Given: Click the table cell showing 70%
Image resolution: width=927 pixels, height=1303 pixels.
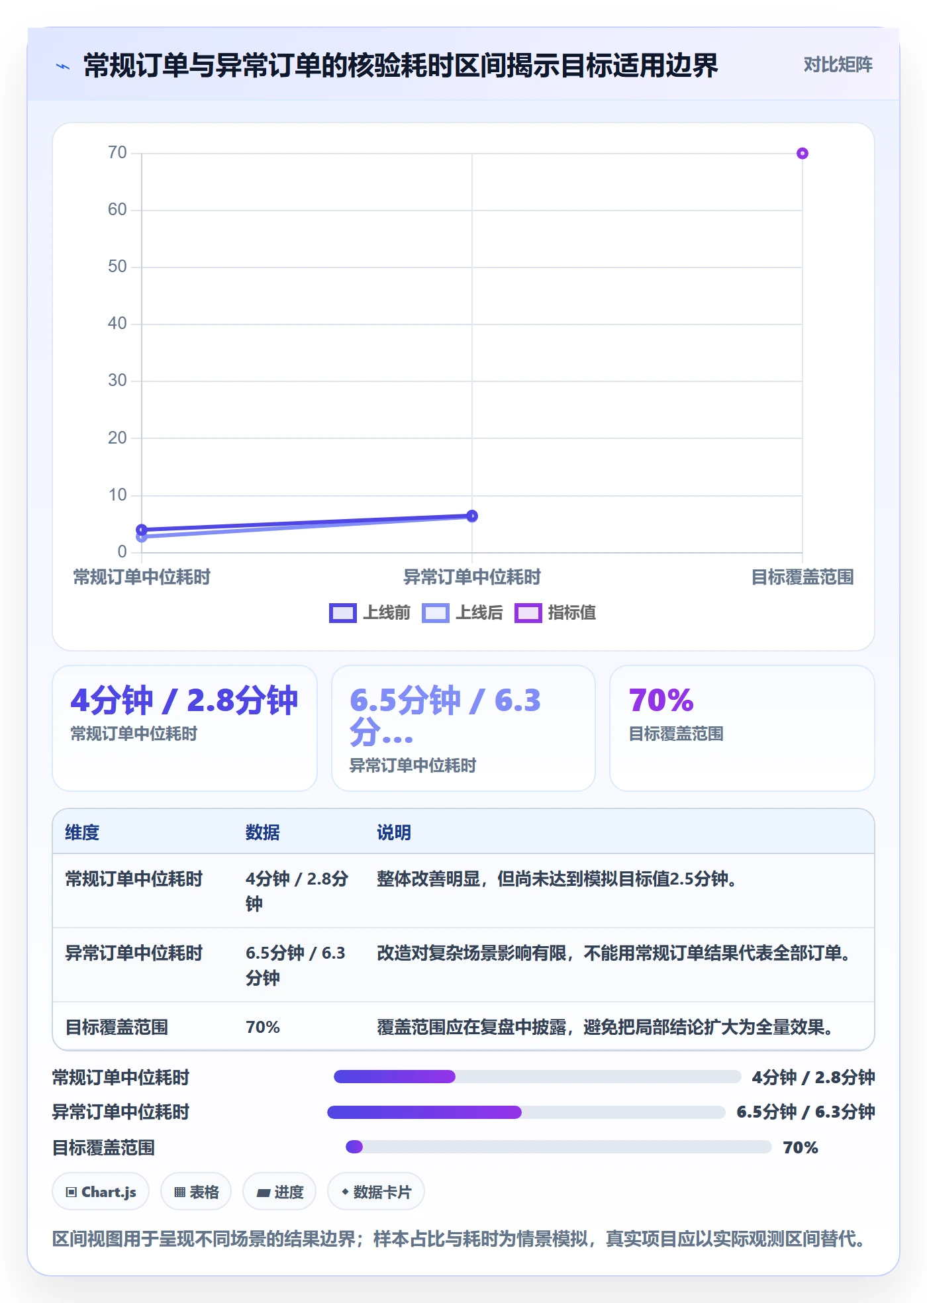Looking at the screenshot, I should [x=263, y=1027].
